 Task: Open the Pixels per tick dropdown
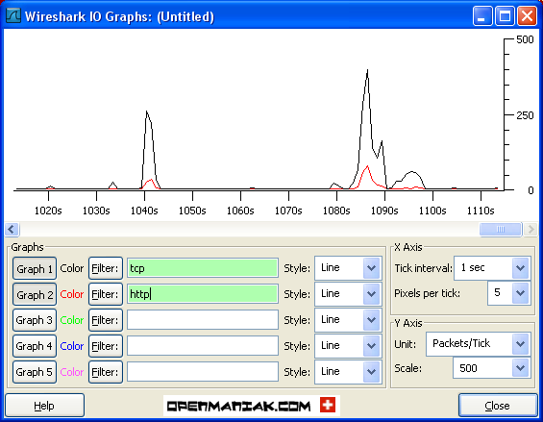click(508, 293)
